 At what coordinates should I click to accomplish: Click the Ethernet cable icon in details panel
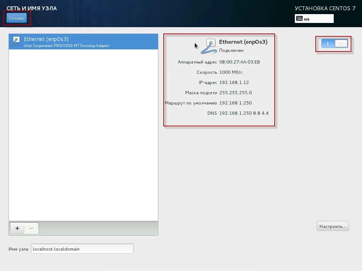[209, 46]
